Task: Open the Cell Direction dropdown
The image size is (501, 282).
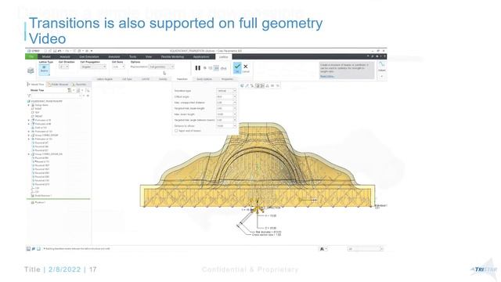Action: coord(63,67)
